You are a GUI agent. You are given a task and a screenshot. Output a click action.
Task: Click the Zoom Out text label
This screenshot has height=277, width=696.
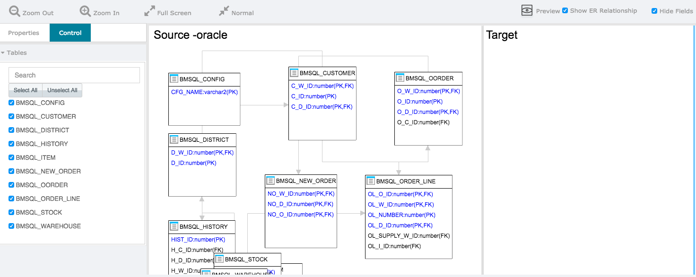(38, 13)
